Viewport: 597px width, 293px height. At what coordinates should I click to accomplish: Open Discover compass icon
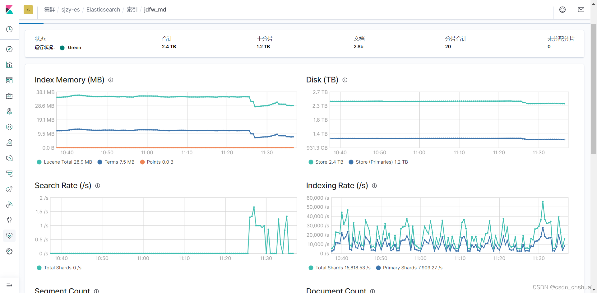(9, 49)
